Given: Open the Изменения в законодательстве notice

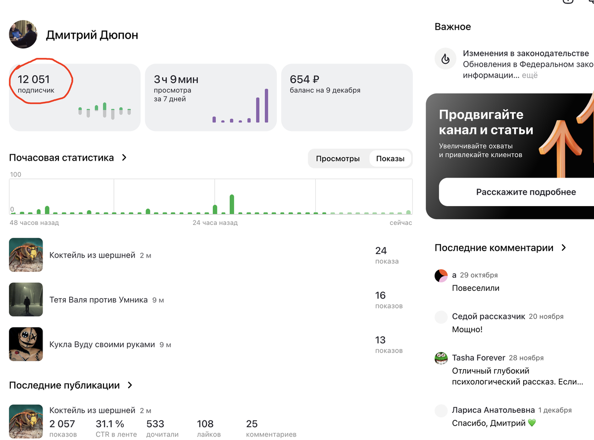Looking at the screenshot, I should (514, 64).
